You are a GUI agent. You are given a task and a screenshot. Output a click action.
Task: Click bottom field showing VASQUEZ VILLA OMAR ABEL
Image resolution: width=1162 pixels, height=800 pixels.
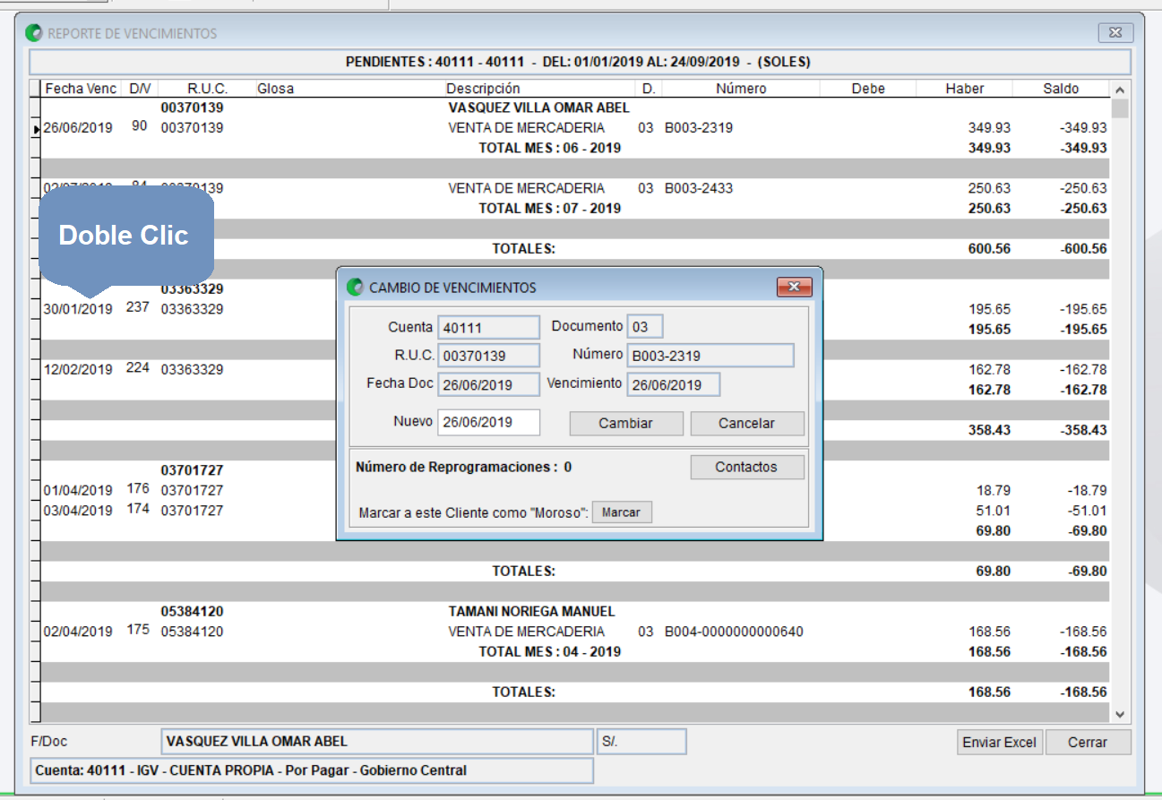(376, 742)
